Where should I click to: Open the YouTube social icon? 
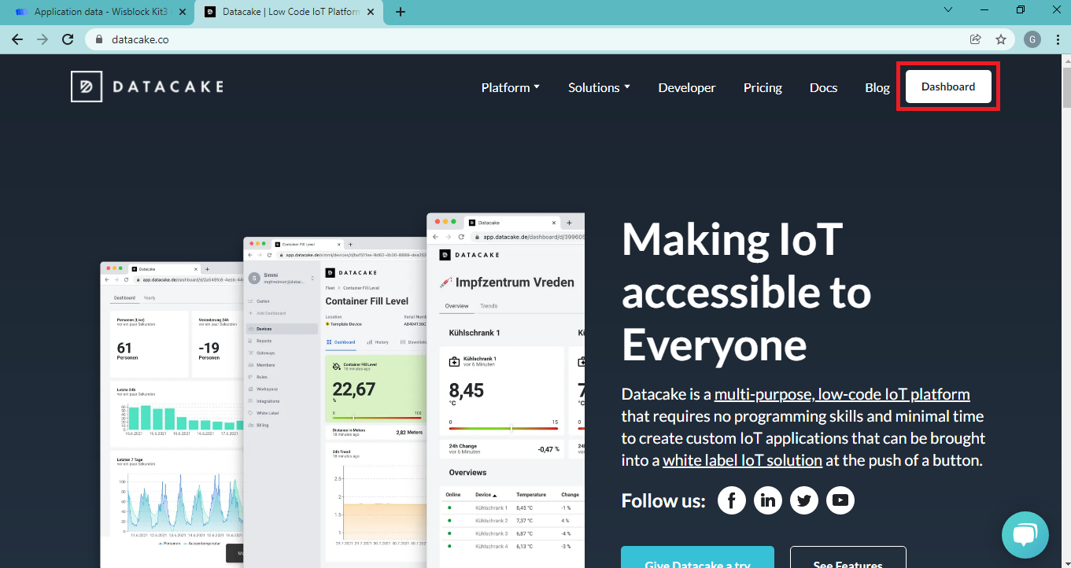coord(840,500)
